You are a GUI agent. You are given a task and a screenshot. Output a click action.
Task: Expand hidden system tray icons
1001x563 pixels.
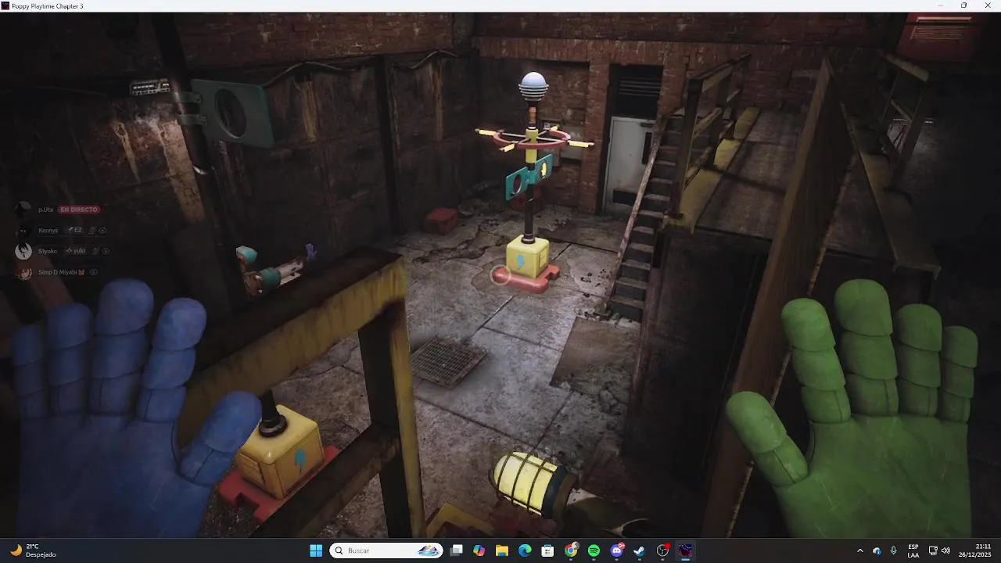click(860, 550)
